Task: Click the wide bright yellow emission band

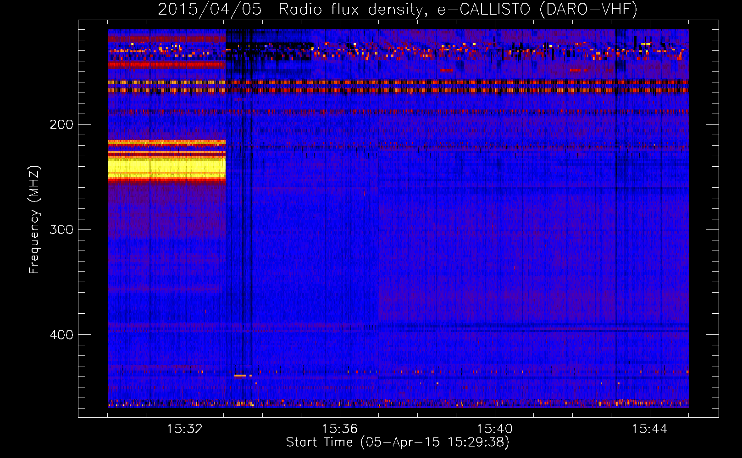Action: [x=166, y=168]
